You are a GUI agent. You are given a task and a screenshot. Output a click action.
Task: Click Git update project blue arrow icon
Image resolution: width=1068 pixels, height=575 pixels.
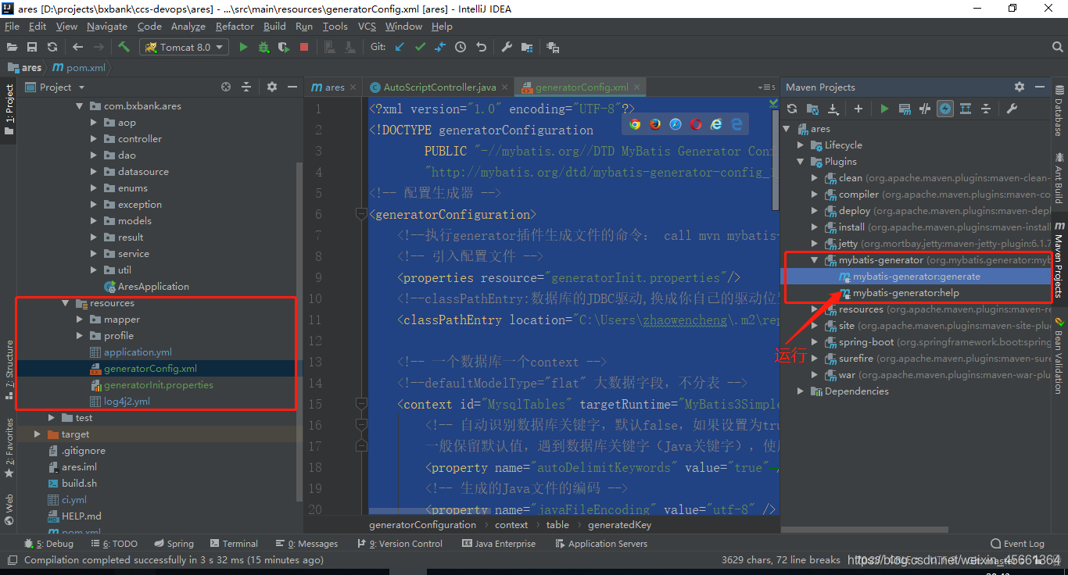click(400, 47)
